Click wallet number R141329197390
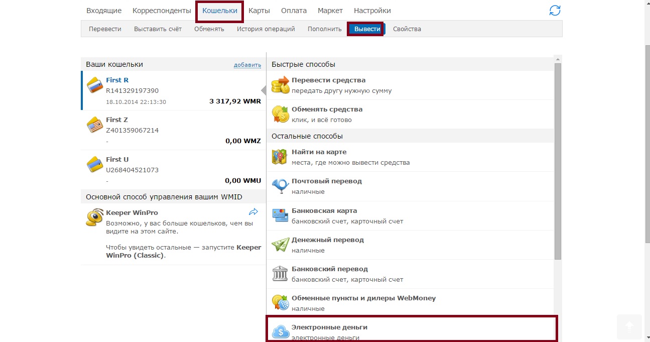The height and width of the screenshot is (342, 650). tap(132, 91)
